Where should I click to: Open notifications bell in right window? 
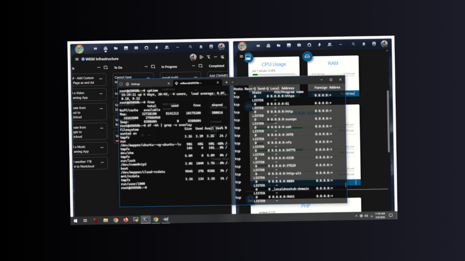[x=364, y=44]
